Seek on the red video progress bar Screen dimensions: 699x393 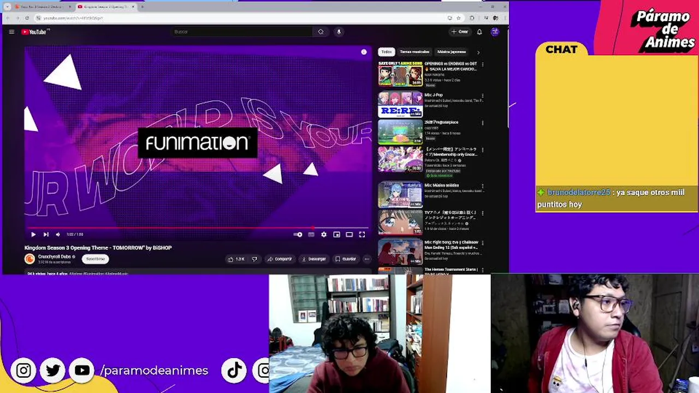point(198,228)
